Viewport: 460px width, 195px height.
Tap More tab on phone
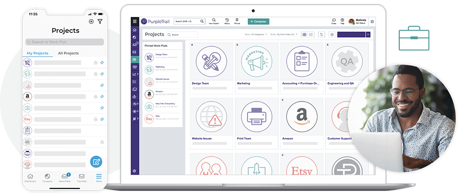[x=99, y=178]
